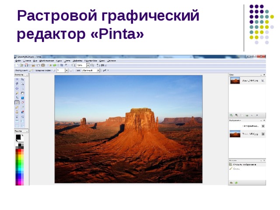Viewport: 280px width, 210px height.
Task: Click the history panel Redo button
Action: click(x=236, y=183)
